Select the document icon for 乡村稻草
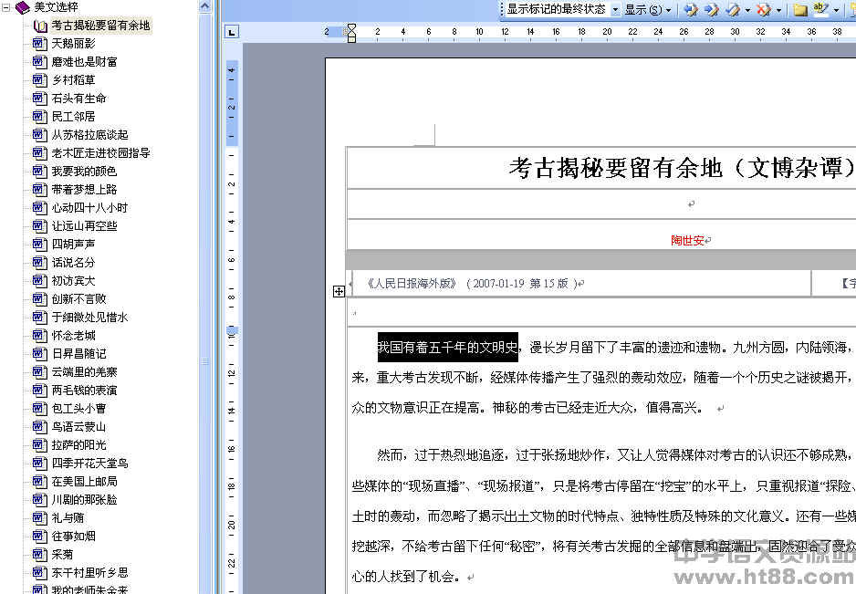This screenshot has height=594, width=856. pyautogui.click(x=40, y=80)
